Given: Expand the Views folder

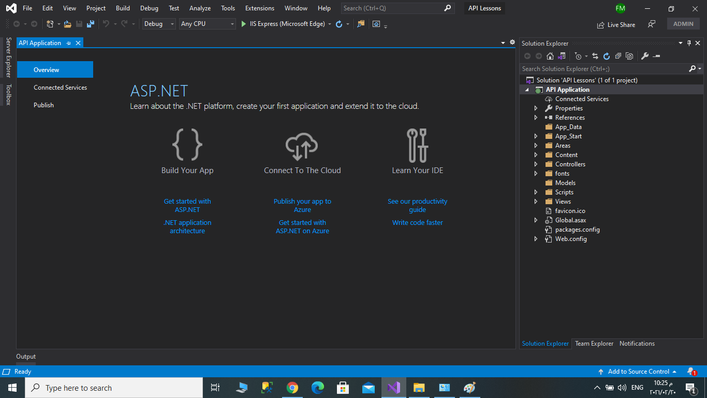Looking at the screenshot, I should [x=536, y=202].
